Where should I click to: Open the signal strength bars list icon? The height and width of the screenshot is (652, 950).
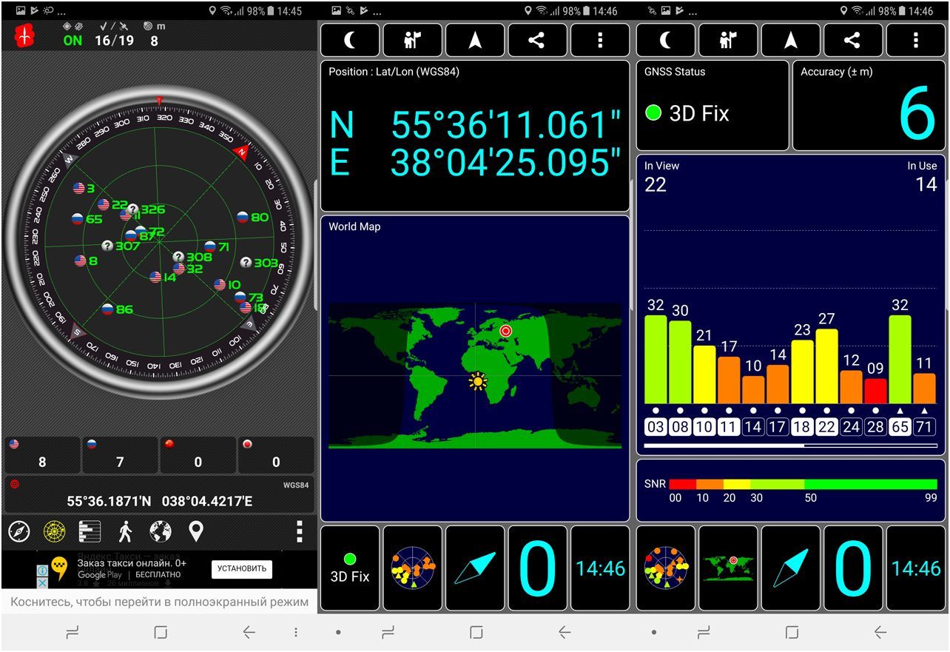(x=90, y=531)
